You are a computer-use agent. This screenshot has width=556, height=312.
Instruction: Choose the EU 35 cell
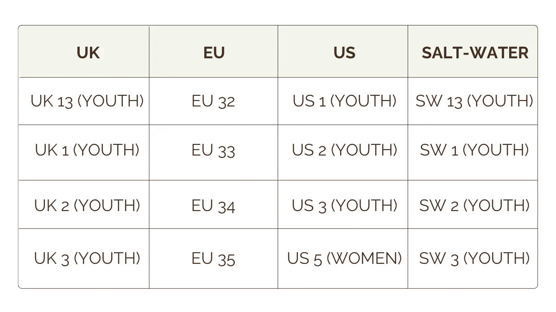(x=214, y=258)
